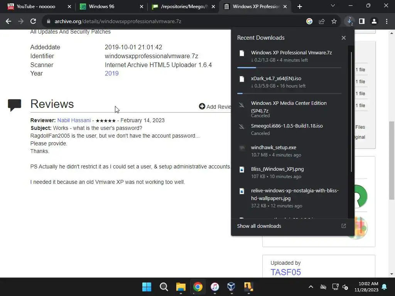
Task: Click the Reviews speech bubble icon
Action: 14,105
